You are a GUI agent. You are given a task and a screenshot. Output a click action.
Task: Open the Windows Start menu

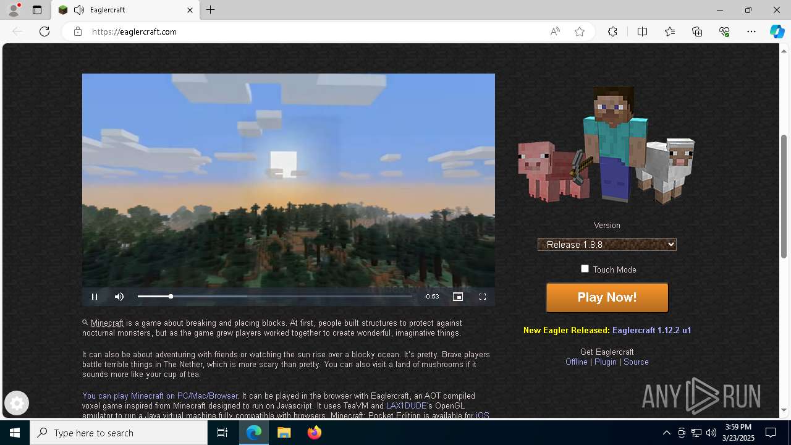(x=15, y=433)
